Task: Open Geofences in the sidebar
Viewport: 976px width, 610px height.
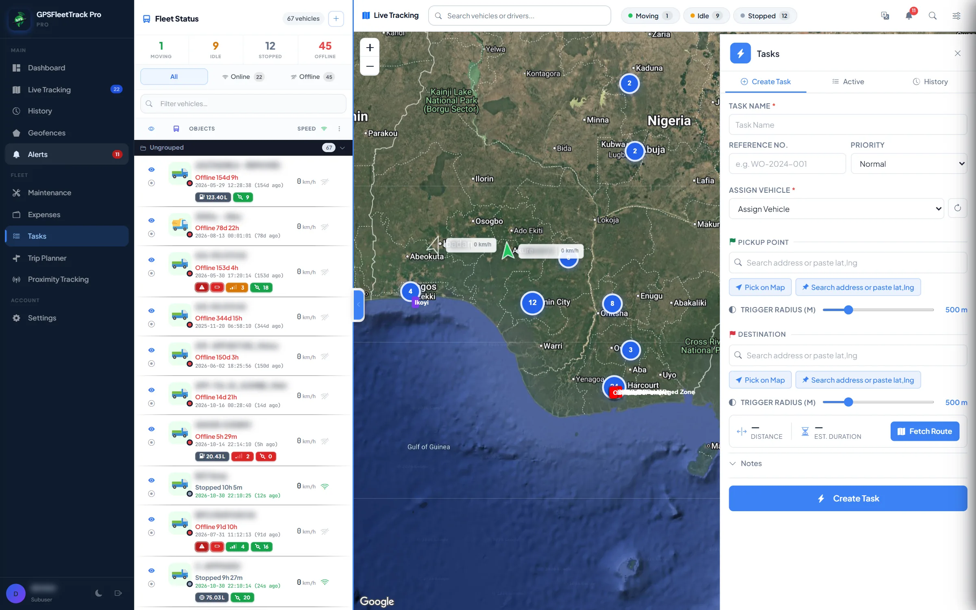Action: 67,133
